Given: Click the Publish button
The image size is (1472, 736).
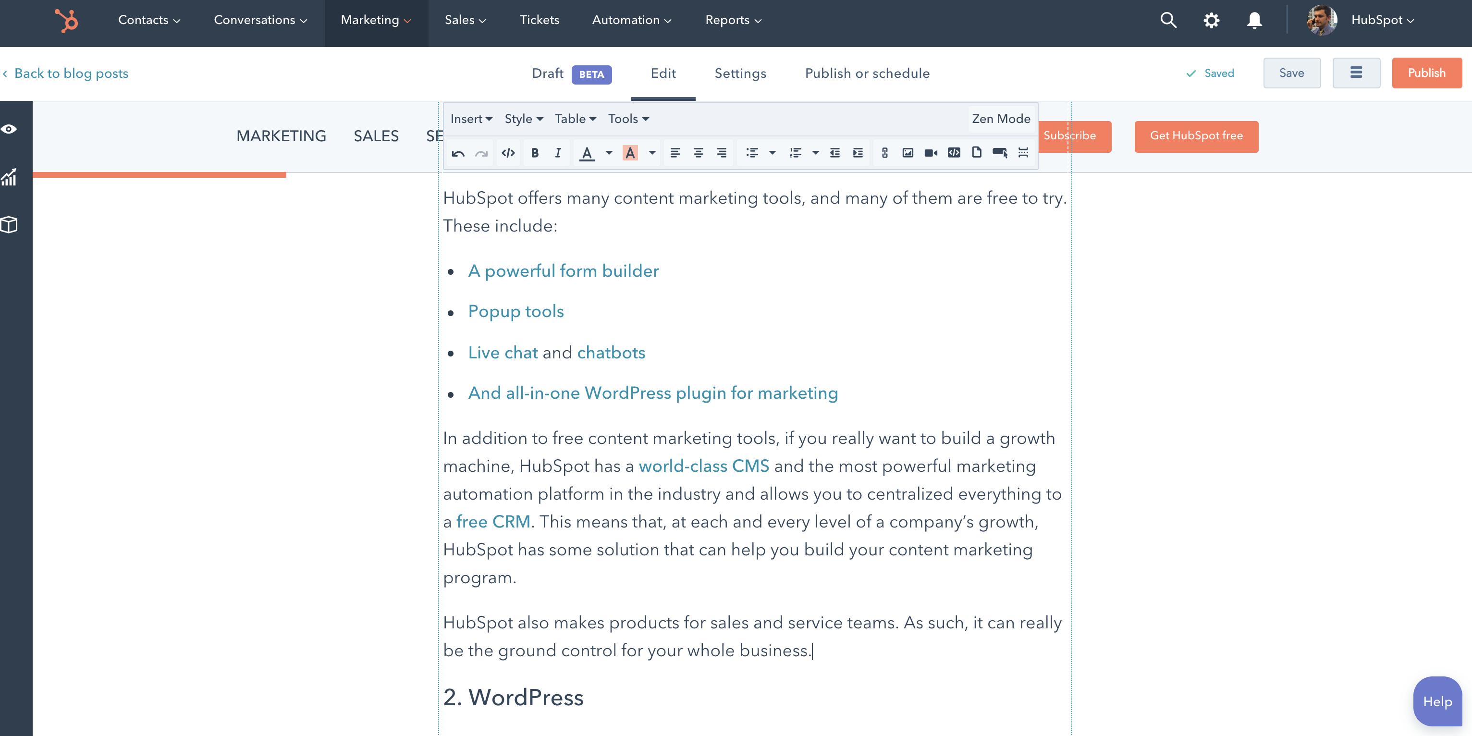Looking at the screenshot, I should (x=1426, y=73).
